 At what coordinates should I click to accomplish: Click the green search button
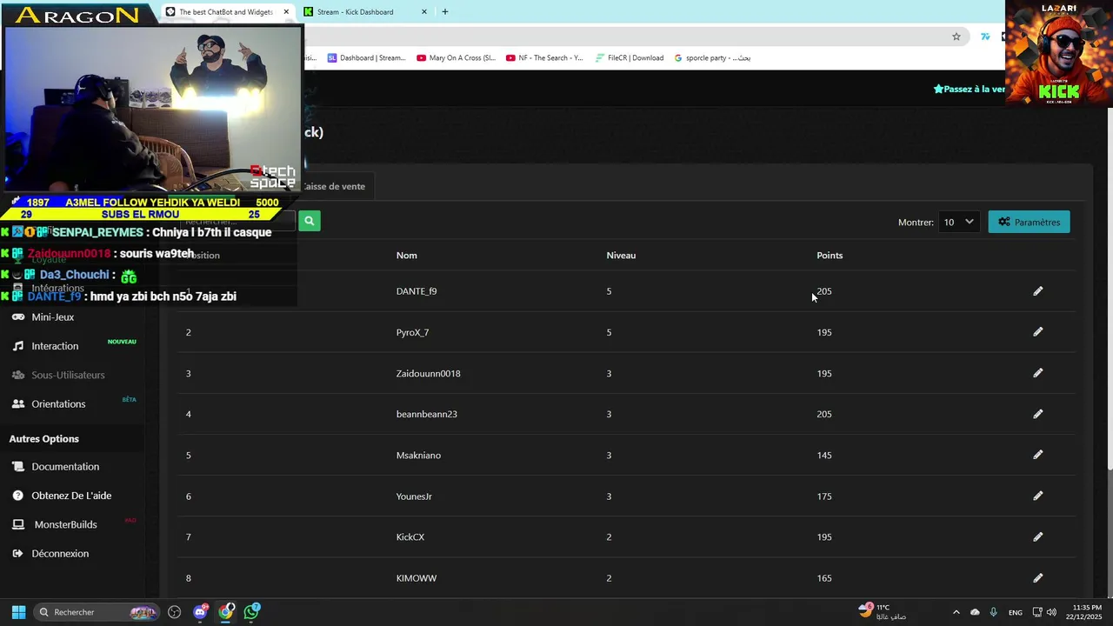(x=309, y=221)
